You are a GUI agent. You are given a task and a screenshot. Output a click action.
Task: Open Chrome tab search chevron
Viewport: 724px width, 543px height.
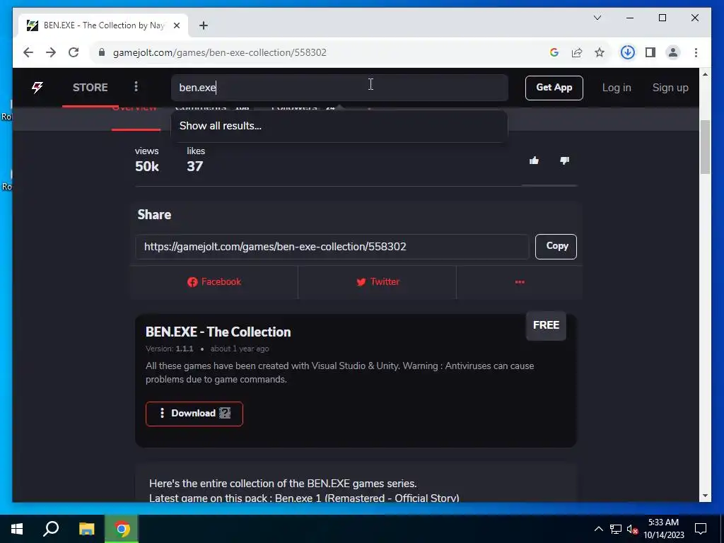[597, 18]
